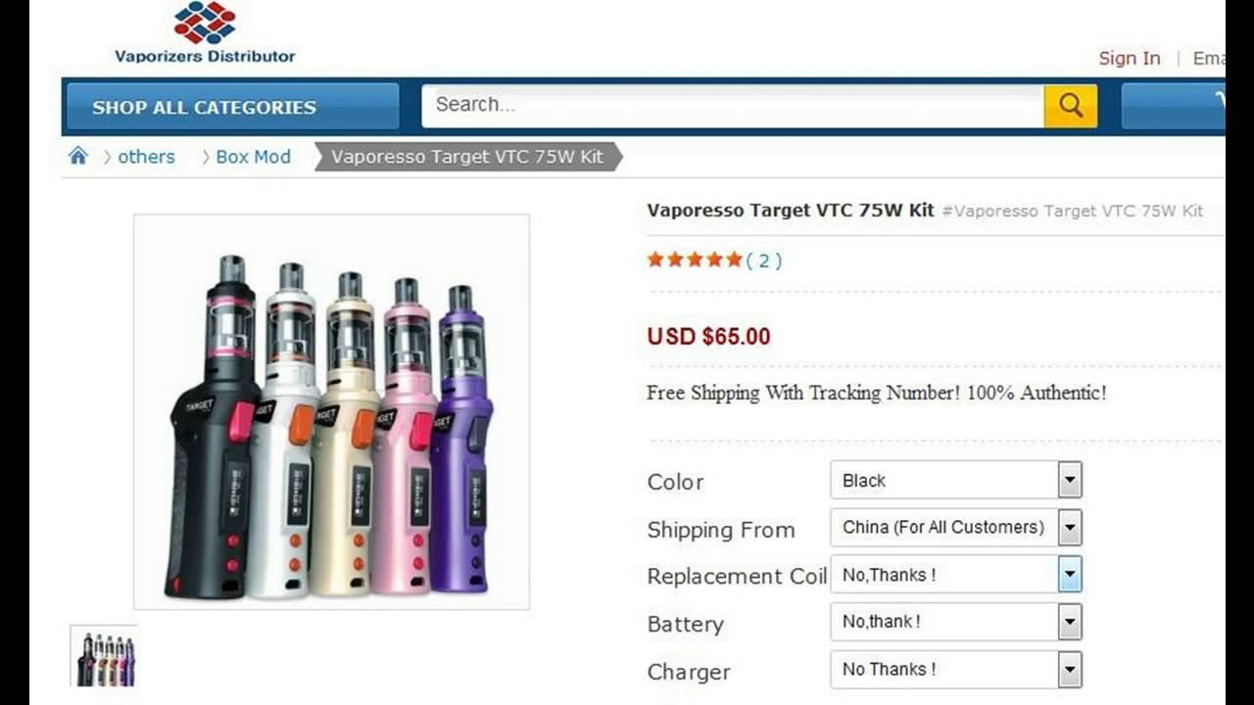Click Shop All Categories menu
1254x705 pixels.
(x=233, y=107)
